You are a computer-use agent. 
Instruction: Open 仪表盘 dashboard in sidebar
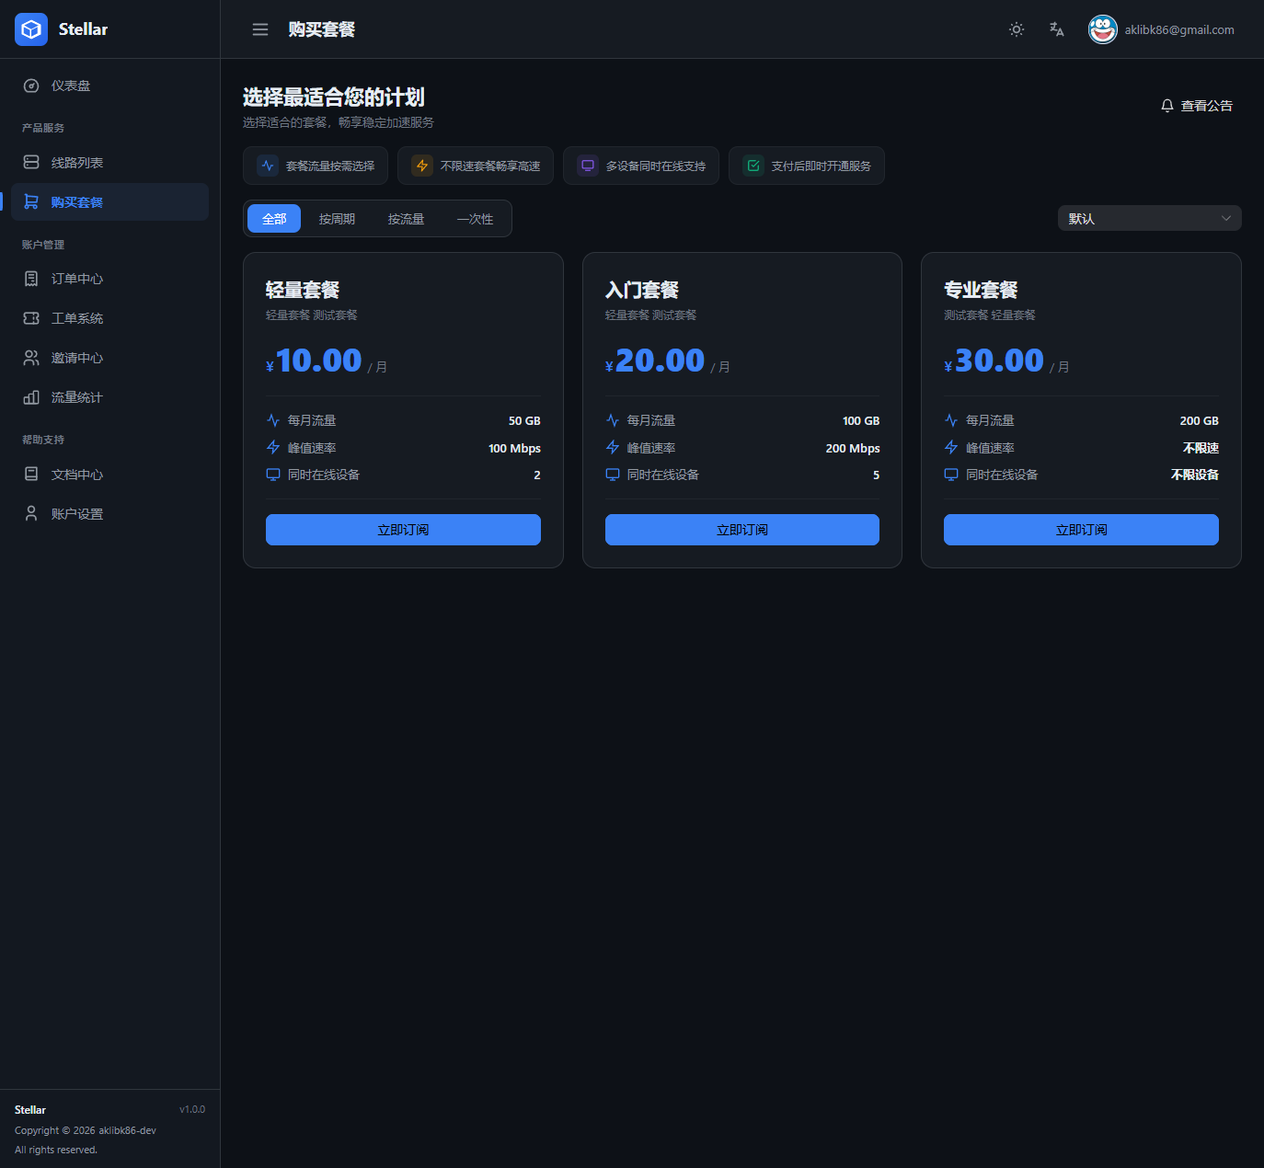[110, 86]
